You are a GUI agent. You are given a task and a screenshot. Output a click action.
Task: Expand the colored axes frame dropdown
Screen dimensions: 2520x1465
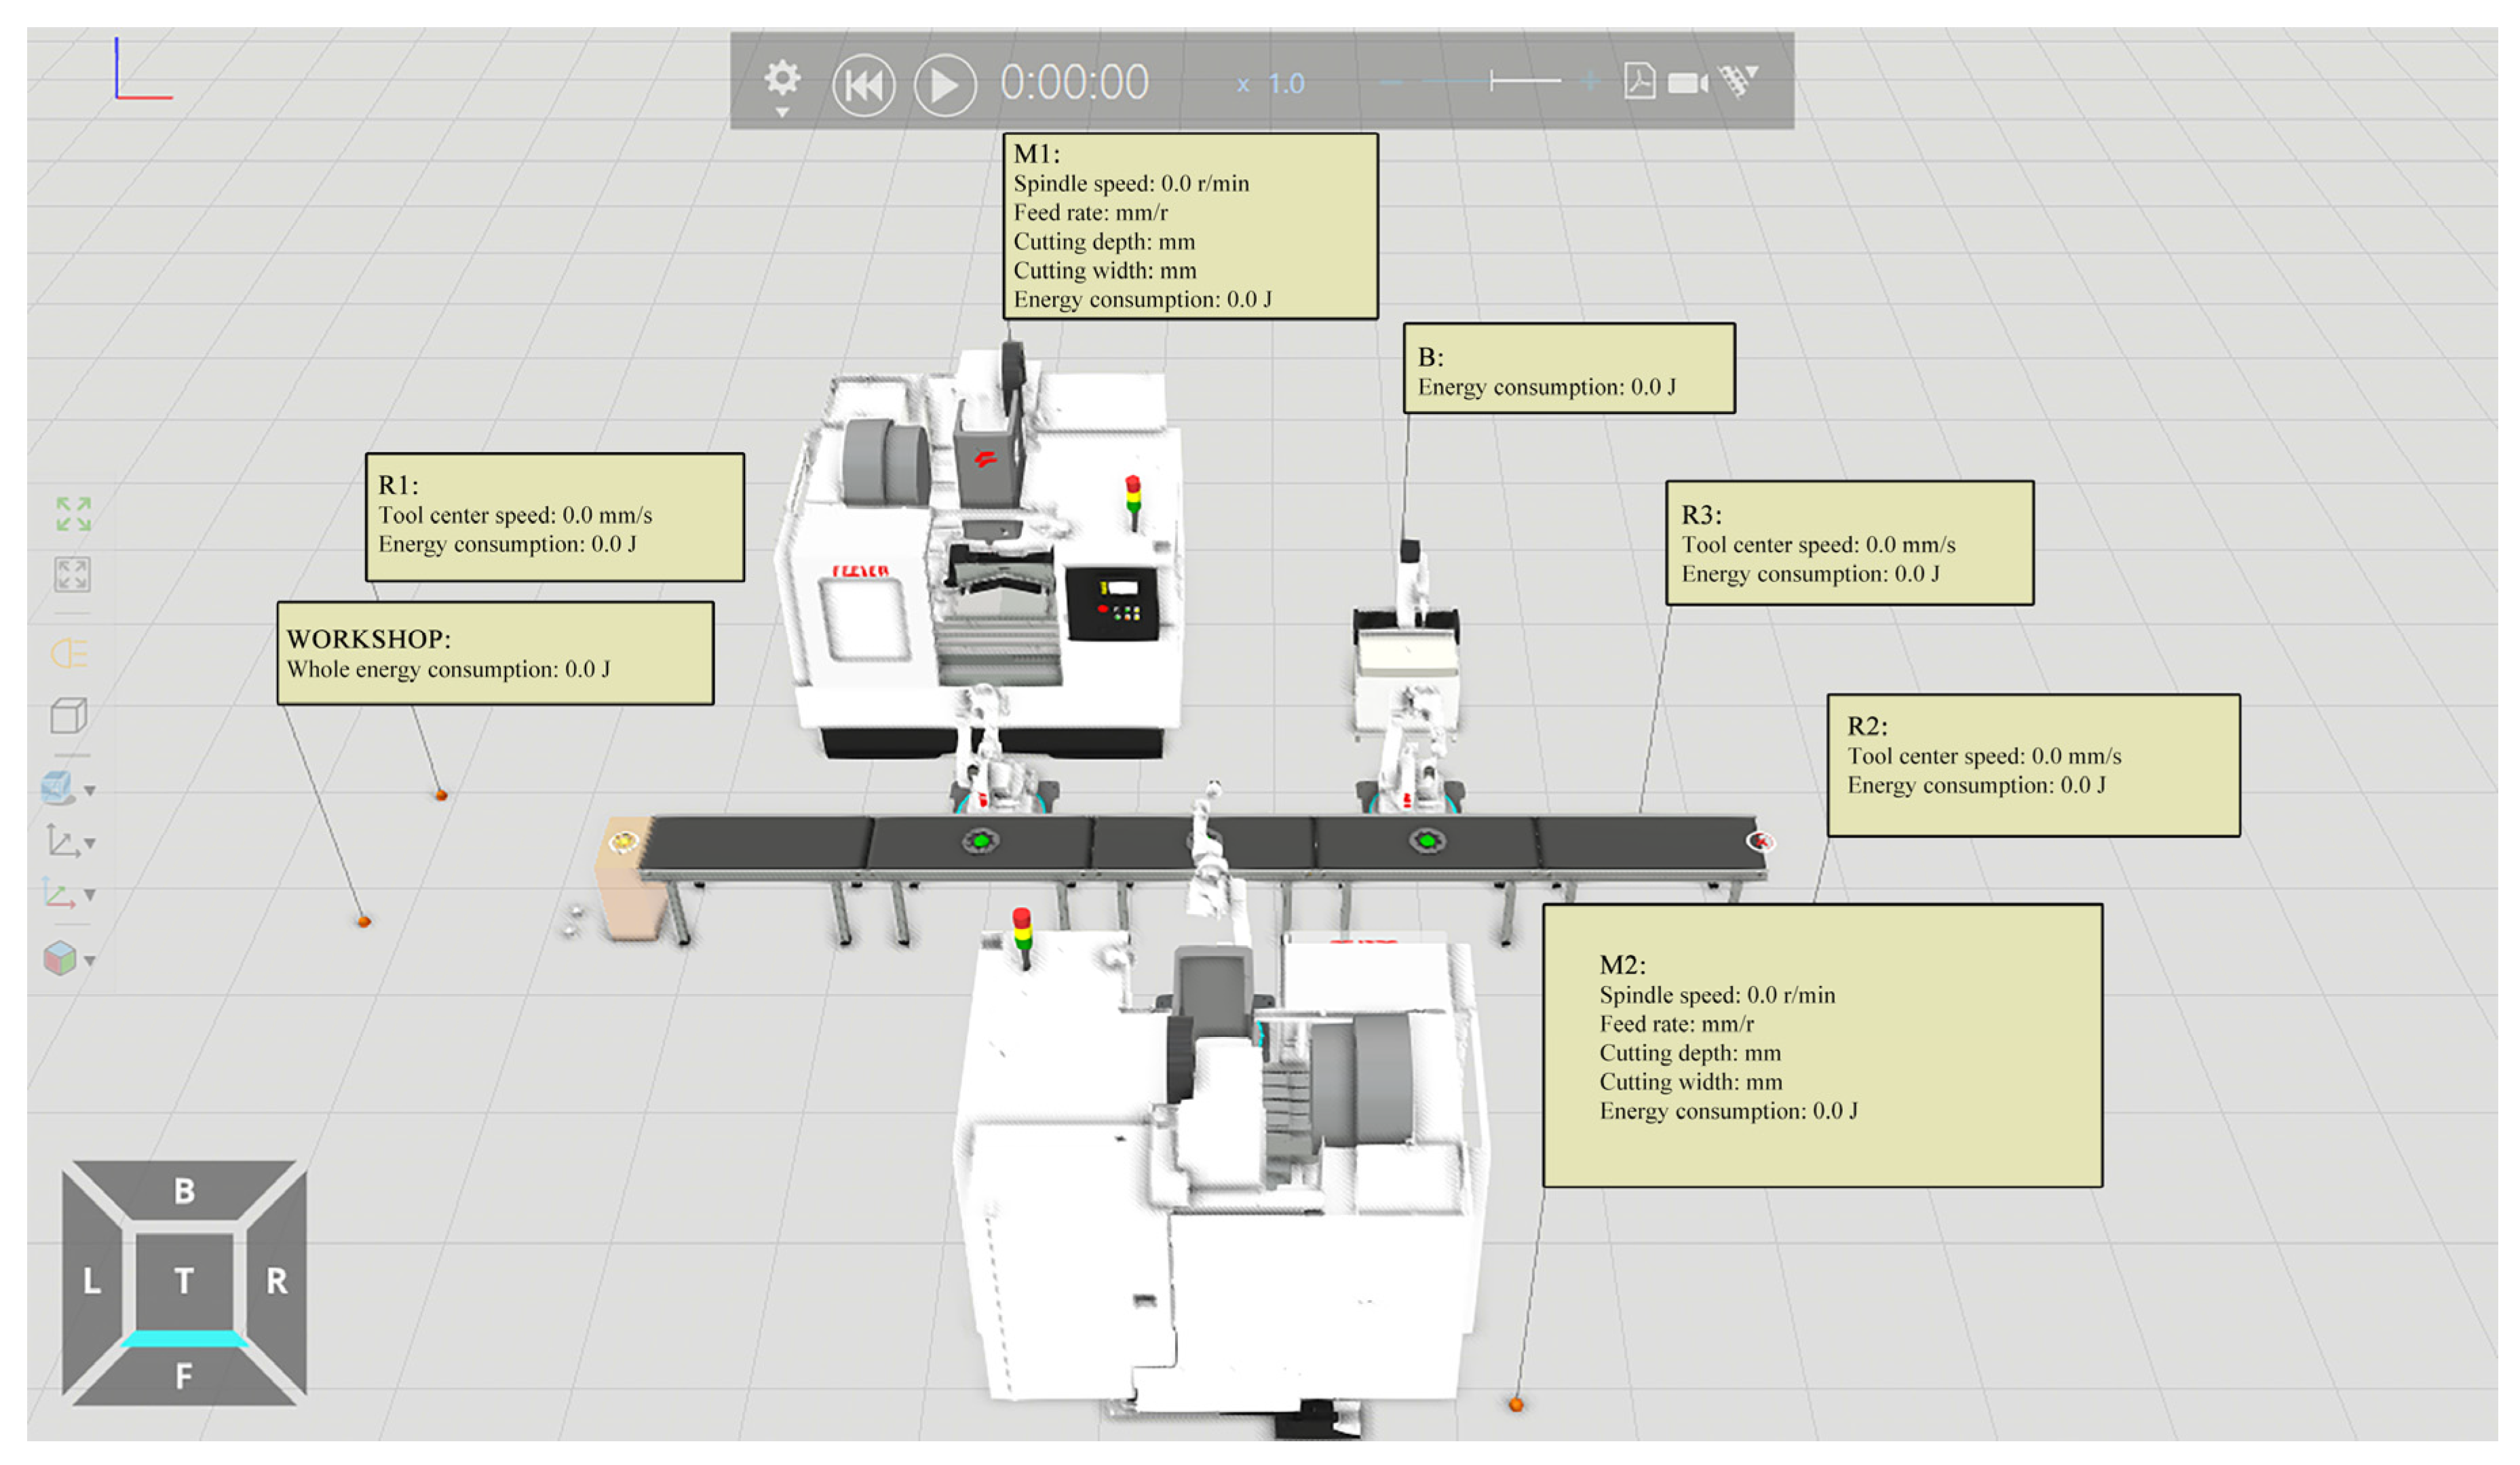[x=90, y=894]
